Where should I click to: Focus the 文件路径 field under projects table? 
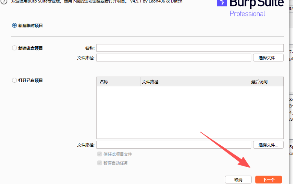(x=173, y=145)
